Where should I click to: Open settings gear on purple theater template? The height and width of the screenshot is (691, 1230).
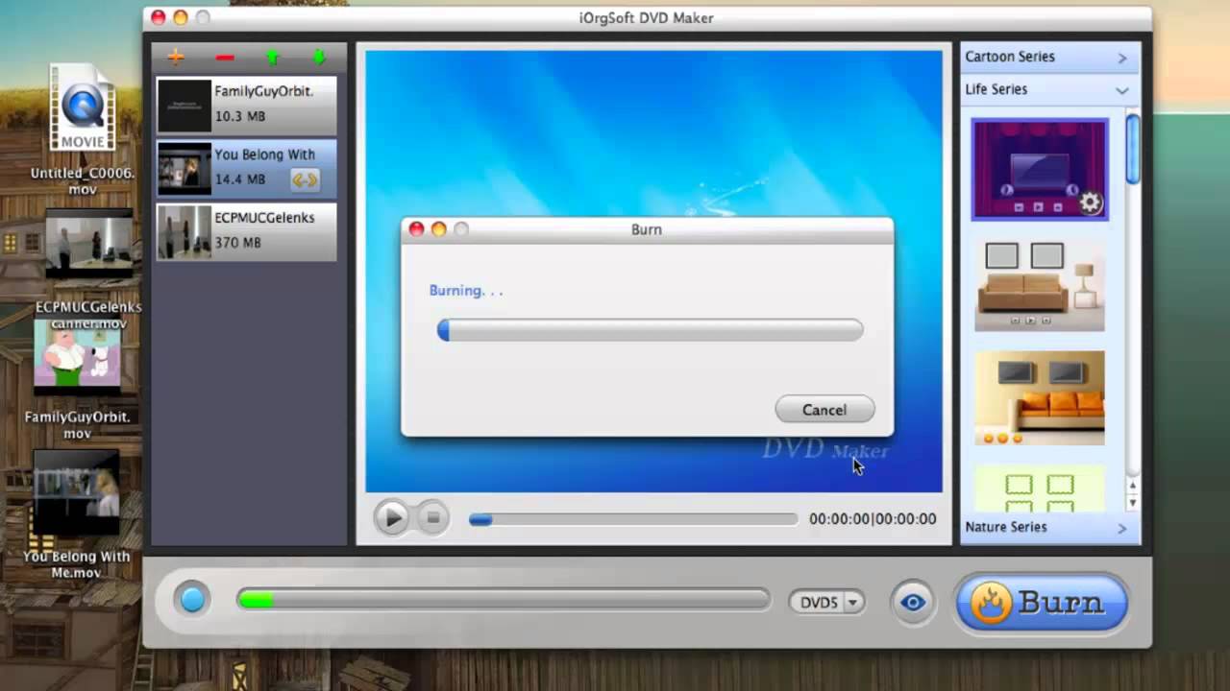1090,203
